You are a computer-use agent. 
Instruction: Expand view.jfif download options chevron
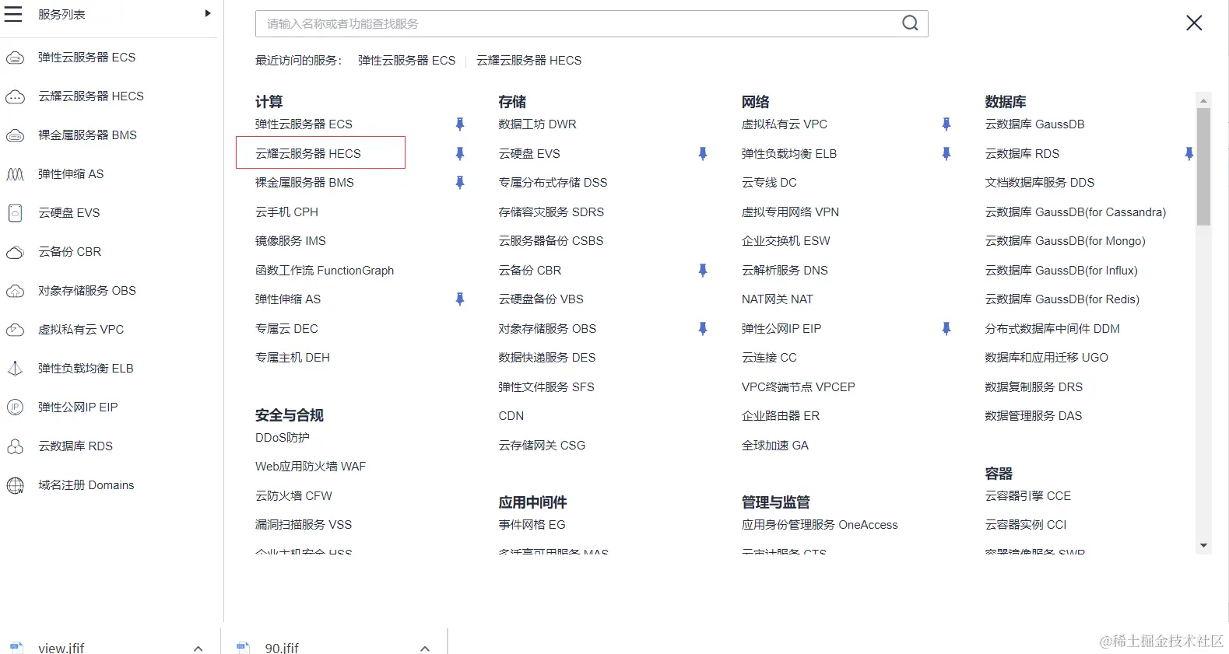click(x=198, y=649)
